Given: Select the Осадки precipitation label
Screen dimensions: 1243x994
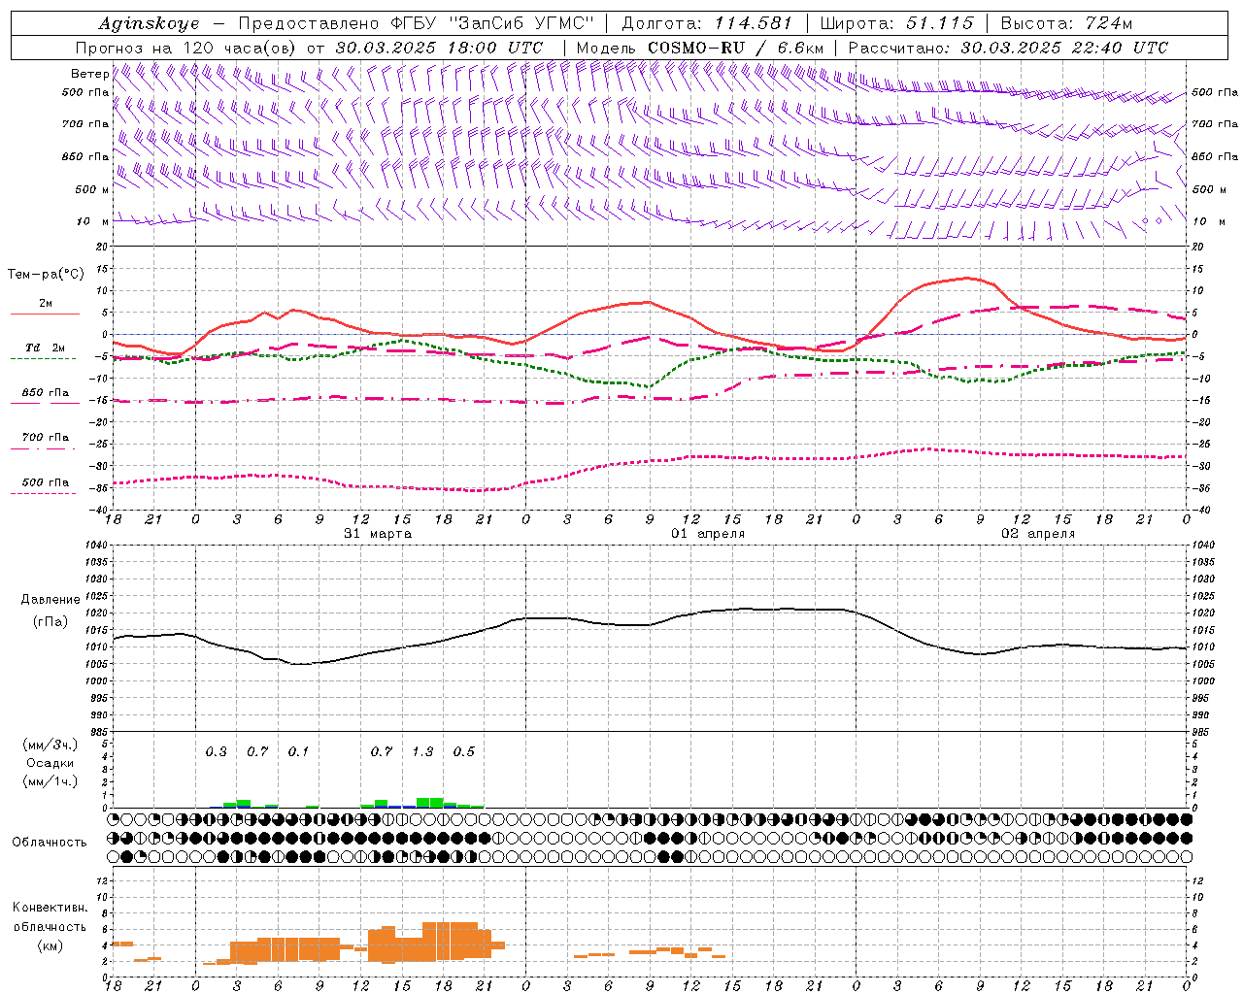Looking at the screenshot, I should (50, 763).
